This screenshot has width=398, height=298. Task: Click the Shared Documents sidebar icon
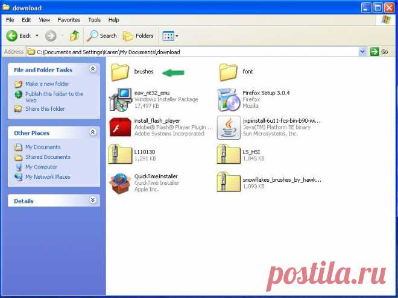point(18,157)
